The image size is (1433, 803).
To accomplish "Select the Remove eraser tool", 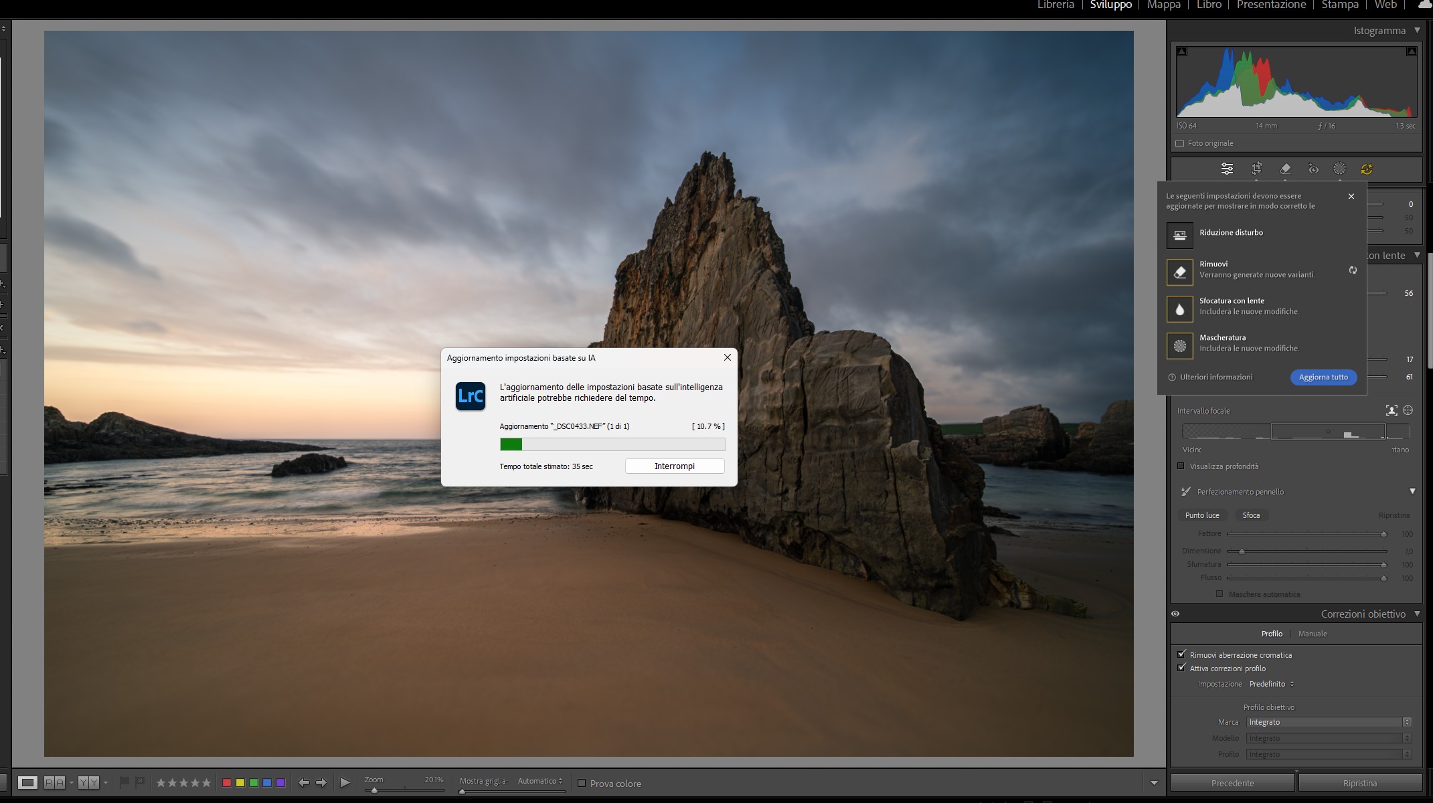I will tap(1285, 169).
